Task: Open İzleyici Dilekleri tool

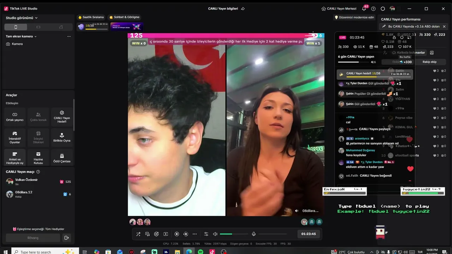Action: coord(38,138)
